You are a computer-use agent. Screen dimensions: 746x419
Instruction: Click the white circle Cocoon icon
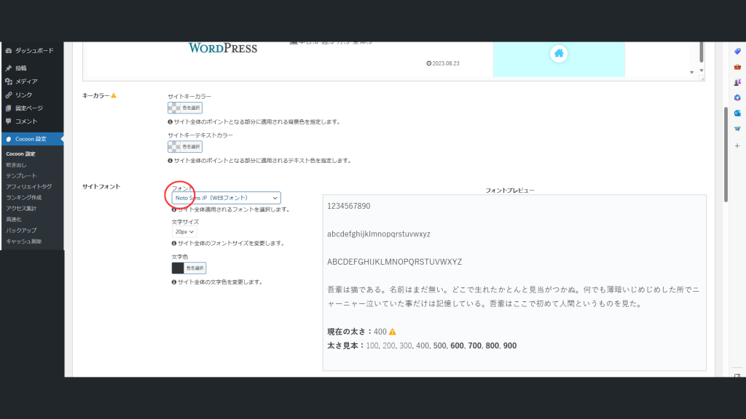(9, 139)
